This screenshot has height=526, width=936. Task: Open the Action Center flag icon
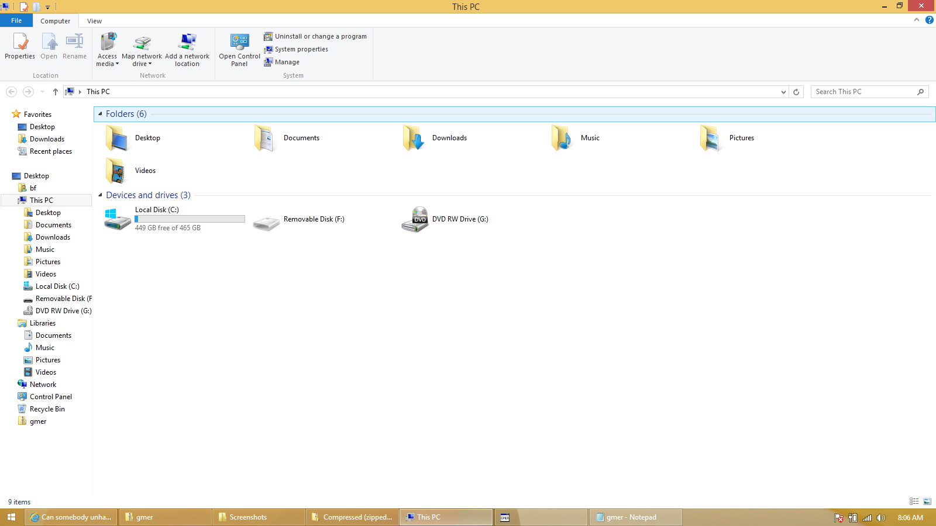click(x=839, y=518)
